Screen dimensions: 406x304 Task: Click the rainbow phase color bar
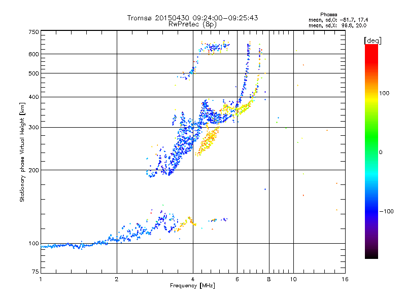point(371,151)
